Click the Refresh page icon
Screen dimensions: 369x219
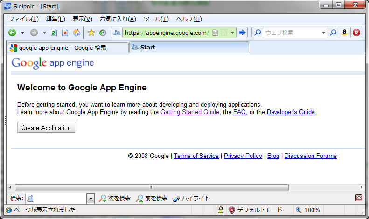tap(54, 33)
